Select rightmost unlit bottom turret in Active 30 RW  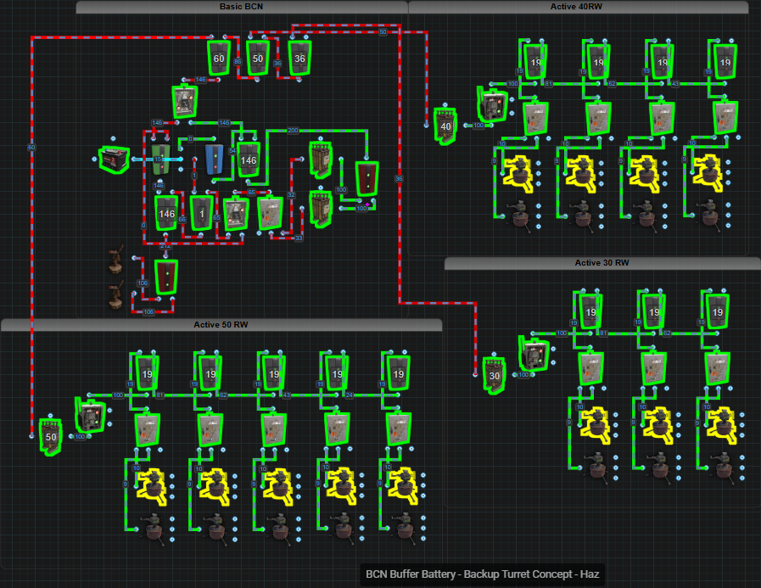click(x=724, y=466)
